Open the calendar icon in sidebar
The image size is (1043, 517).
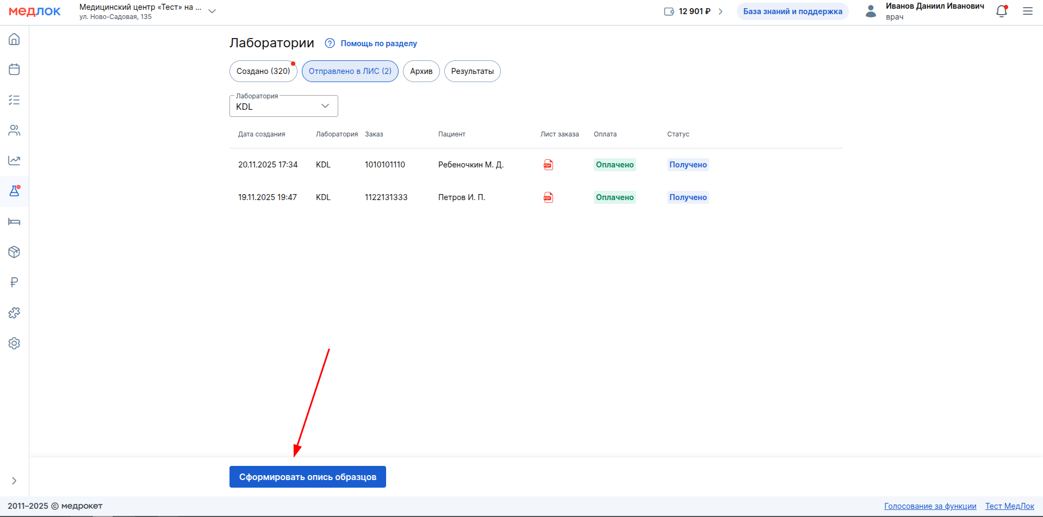click(x=14, y=70)
